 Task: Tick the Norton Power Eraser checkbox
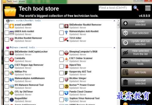pyautogui.click(x=61, y=86)
